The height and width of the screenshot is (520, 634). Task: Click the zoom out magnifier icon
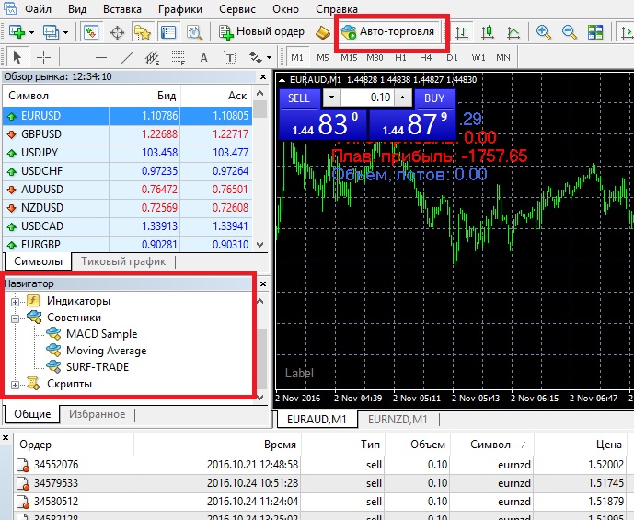coord(570,32)
